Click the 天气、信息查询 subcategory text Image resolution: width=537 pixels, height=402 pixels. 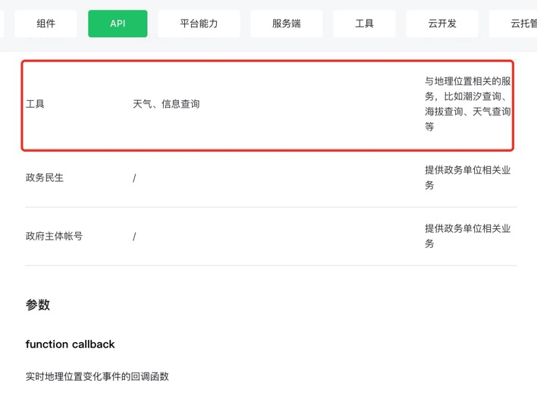point(166,104)
